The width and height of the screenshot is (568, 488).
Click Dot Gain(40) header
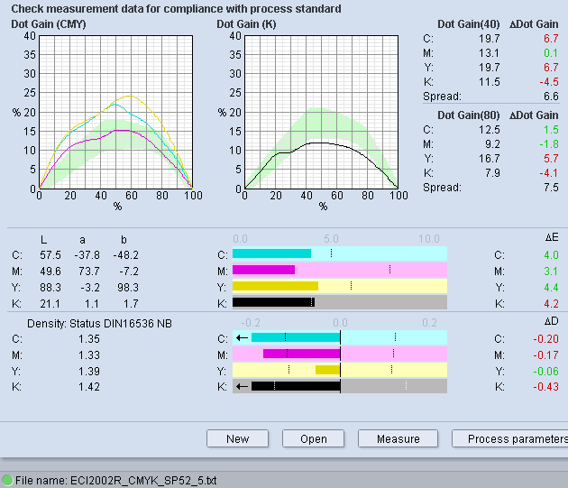pyautogui.click(x=469, y=24)
